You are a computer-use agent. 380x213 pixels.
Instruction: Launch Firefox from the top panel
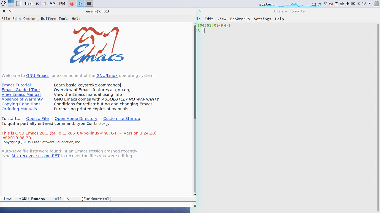coord(72,4)
